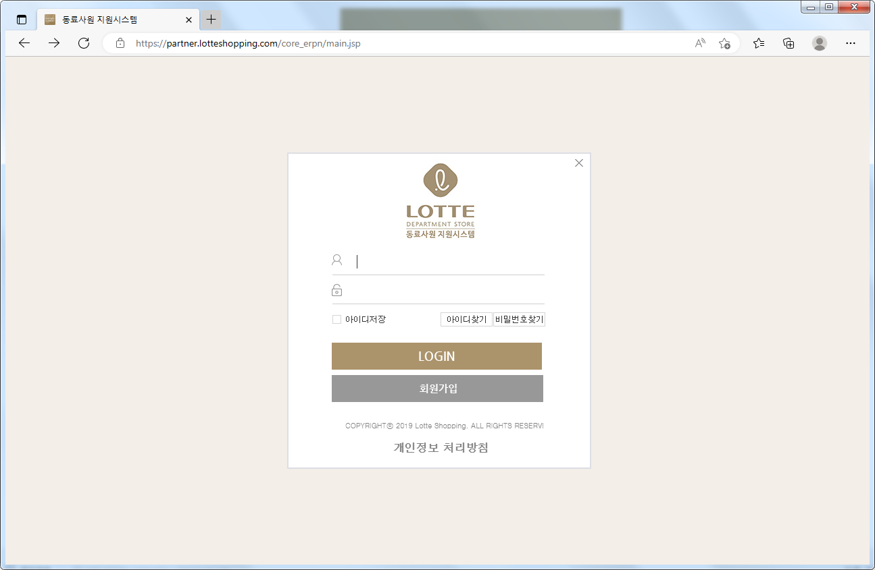875x570 pixels.
Task: Click the lock icon beside password field
Action: 336,290
